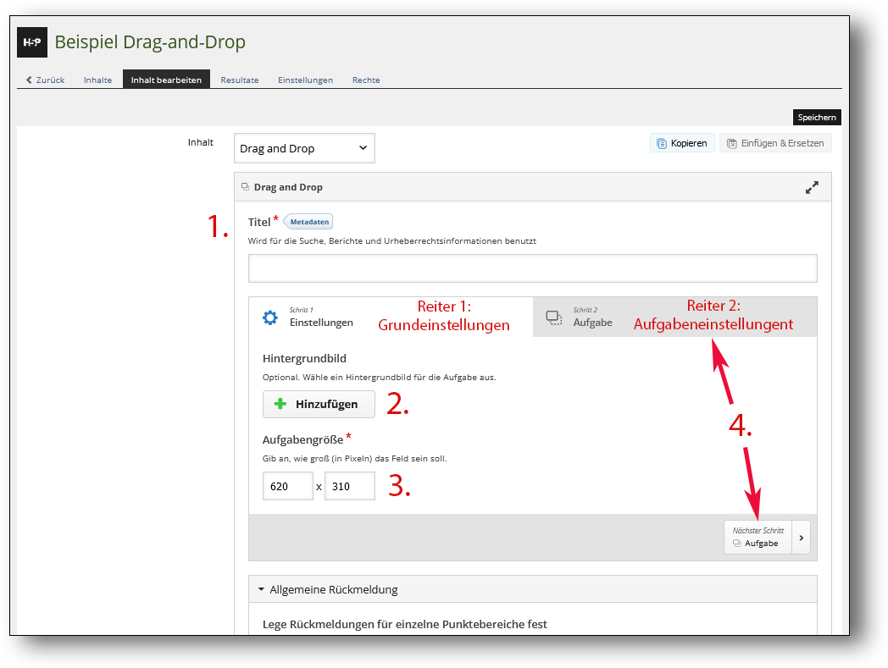Toggle fullscreen for the Drag and Drop editor

click(x=812, y=187)
